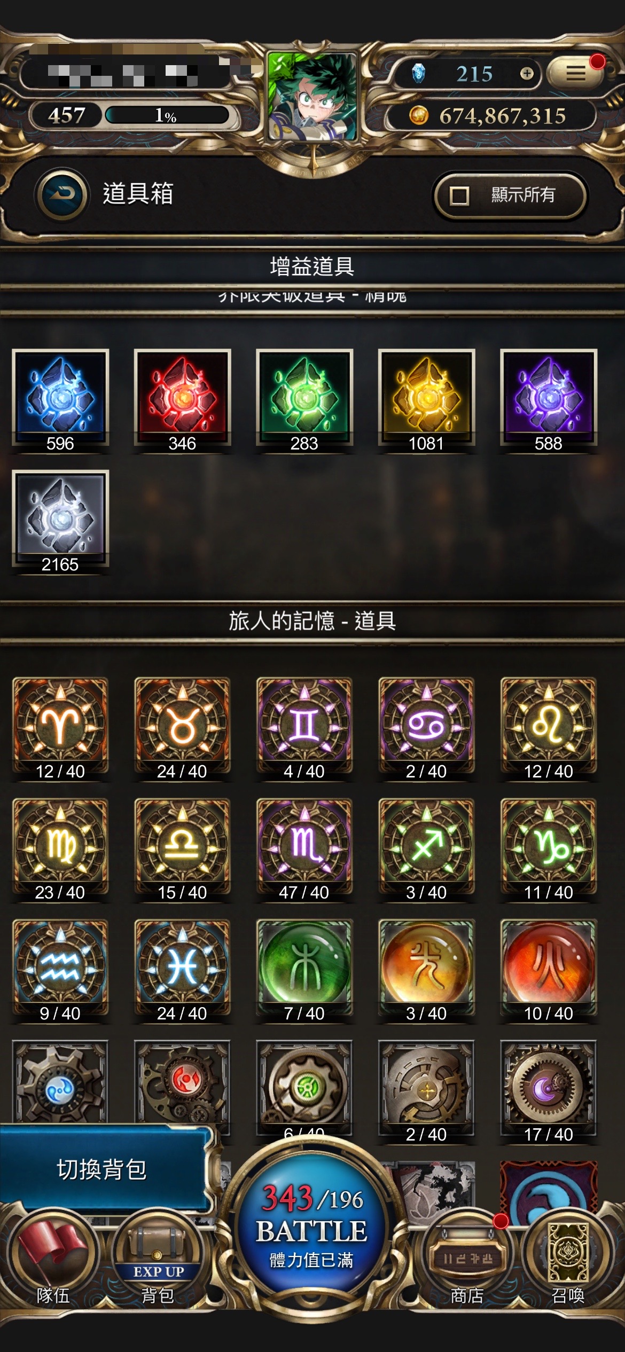Open the 隊伍 team tab

click(x=53, y=1261)
